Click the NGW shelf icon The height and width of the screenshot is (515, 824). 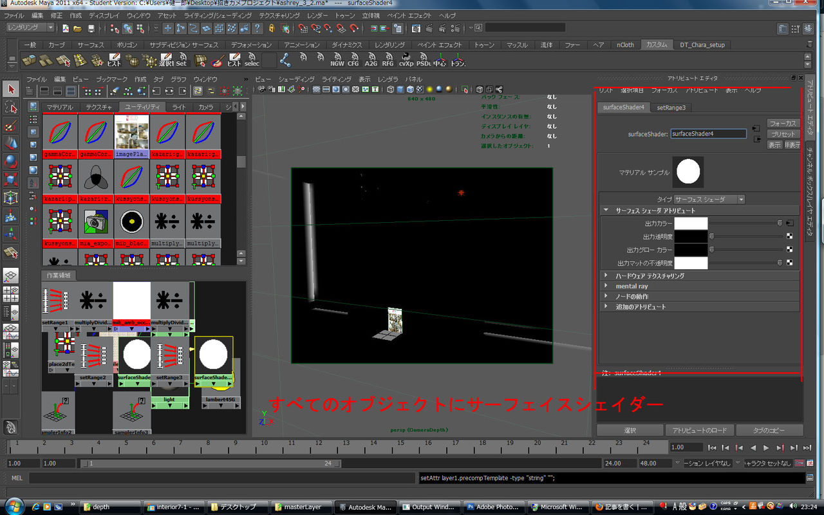337,61
